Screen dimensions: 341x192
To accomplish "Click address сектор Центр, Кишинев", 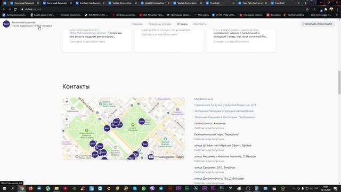I will point(210,123).
